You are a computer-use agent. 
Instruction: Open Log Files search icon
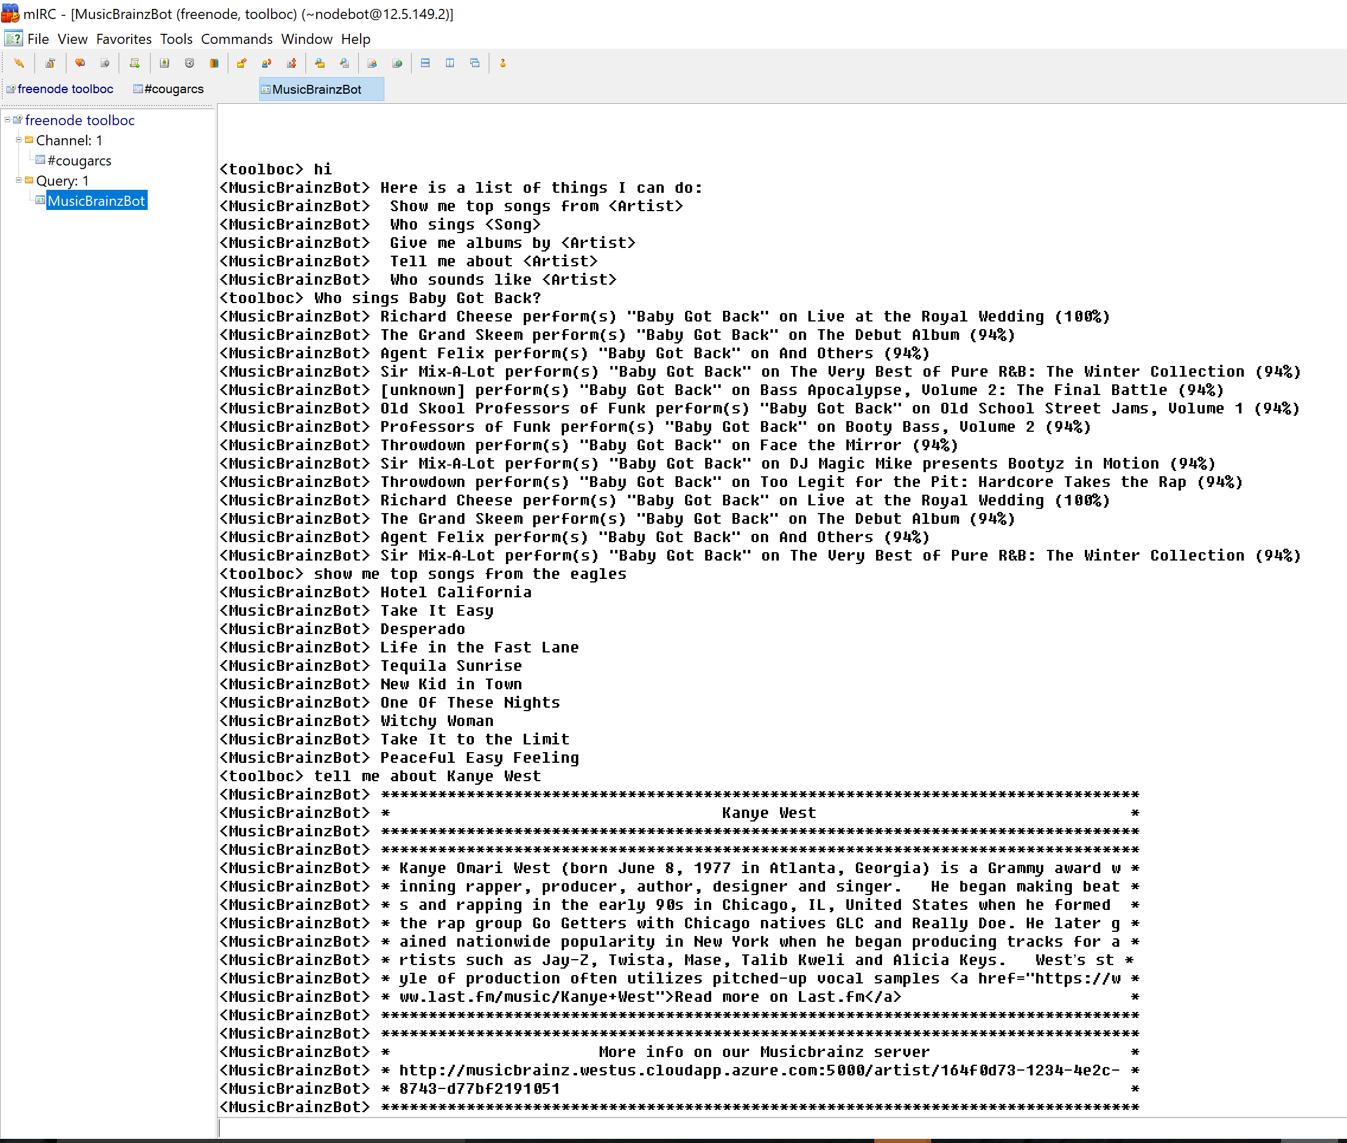pyautogui.click(x=344, y=63)
